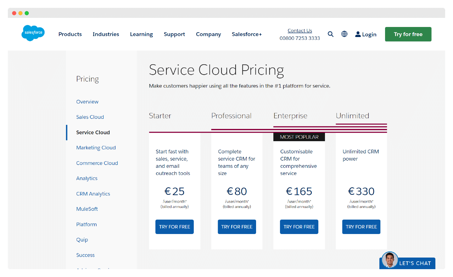Click the Login user icon

358,34
